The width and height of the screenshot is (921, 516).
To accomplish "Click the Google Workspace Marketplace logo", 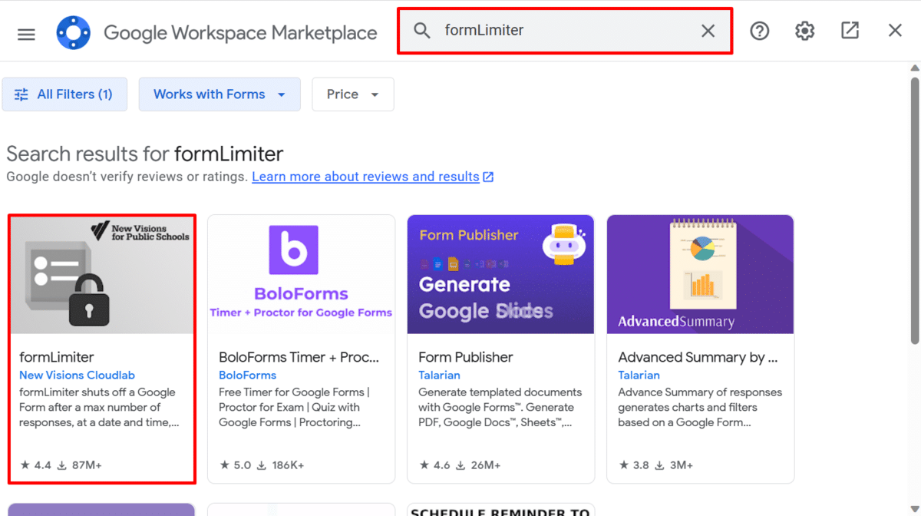I will coord(74,33).
